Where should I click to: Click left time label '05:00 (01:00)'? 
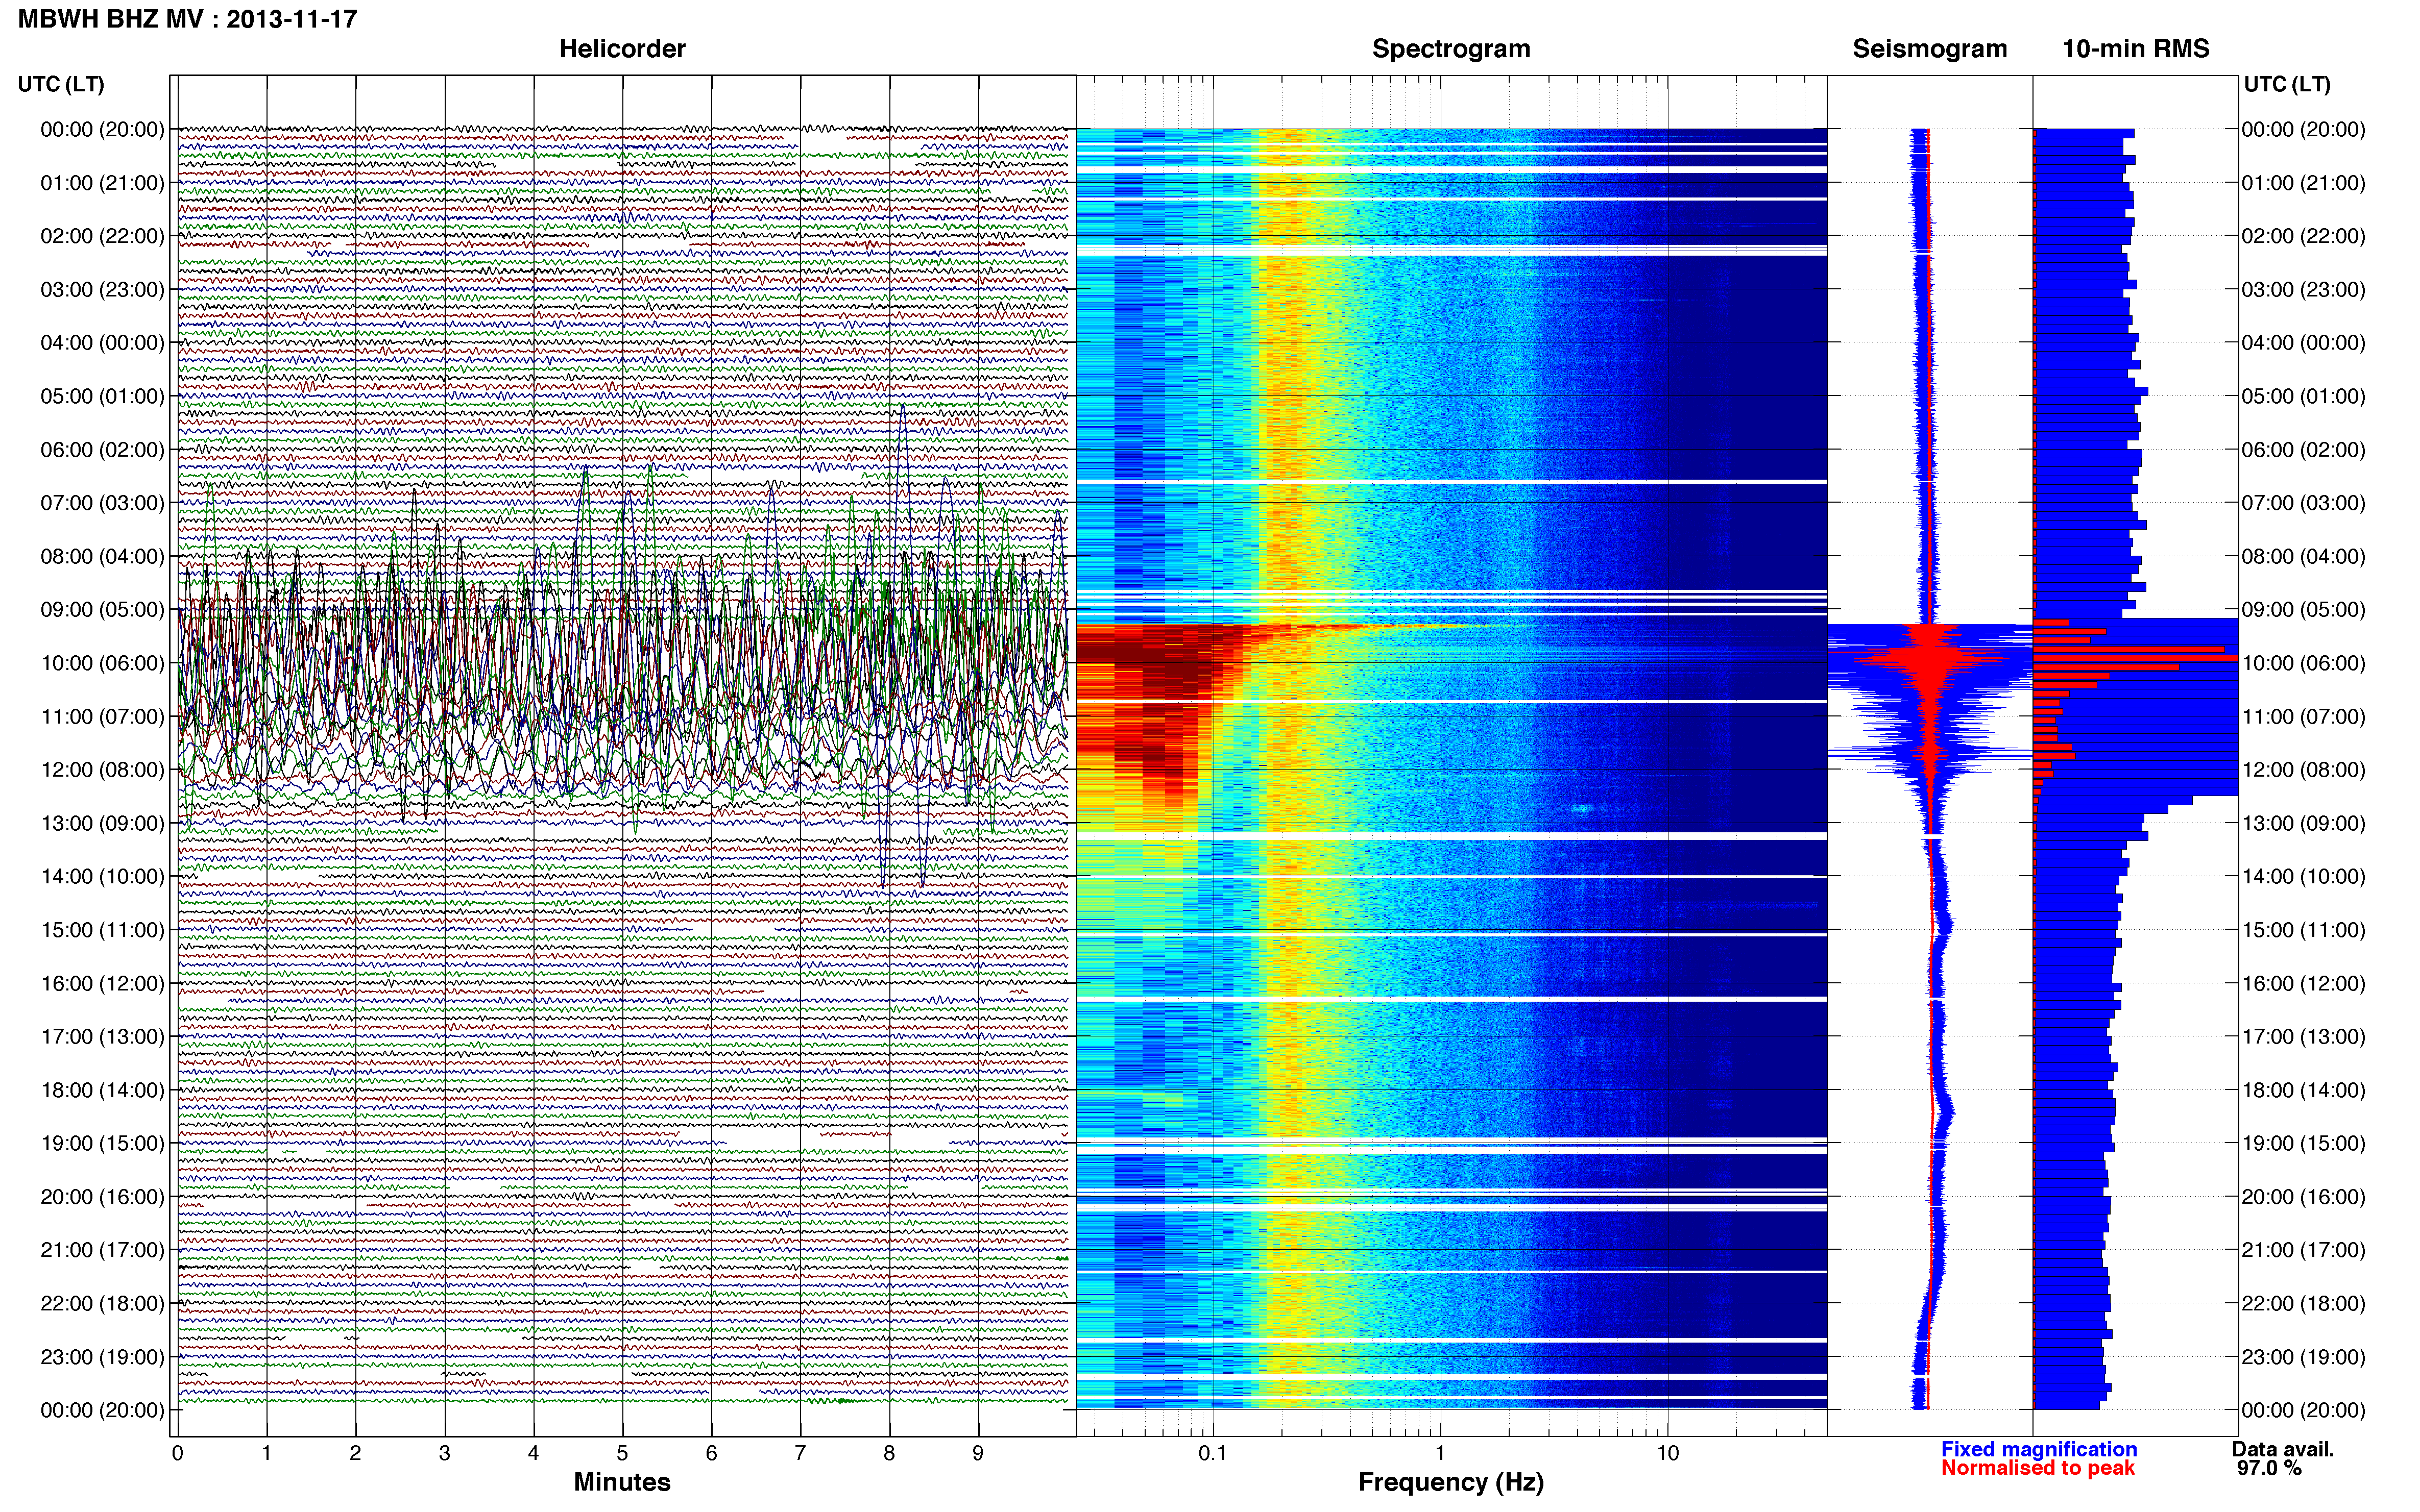(102, 396)
